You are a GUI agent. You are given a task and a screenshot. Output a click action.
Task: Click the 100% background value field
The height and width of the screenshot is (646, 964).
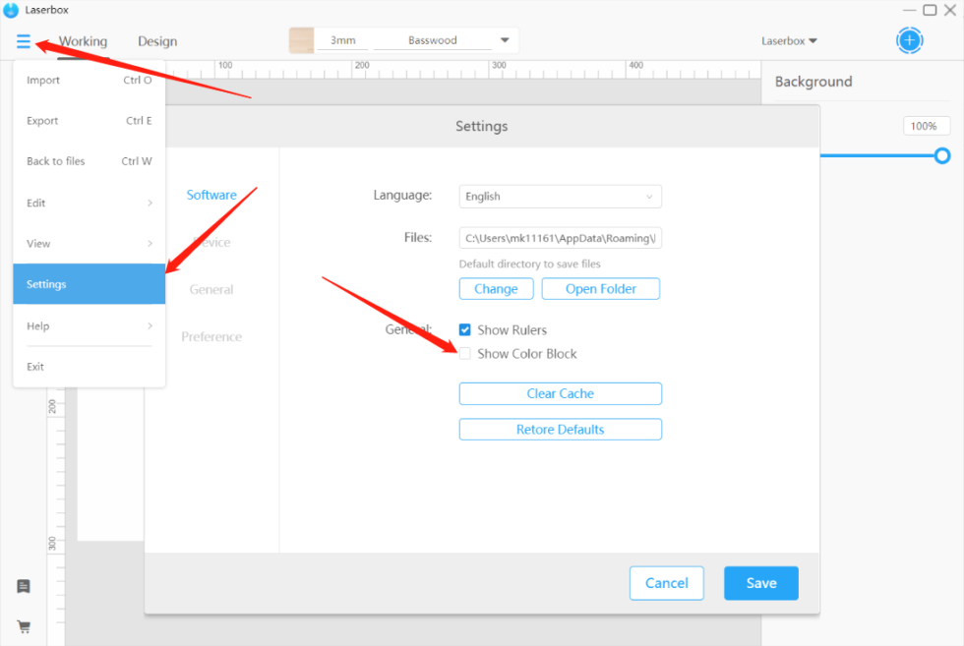pos(926,126)
